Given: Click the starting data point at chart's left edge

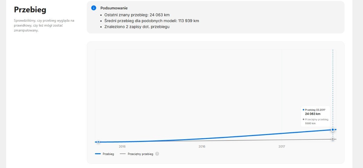Looking at the screenshot, I should tap(98, 142).
